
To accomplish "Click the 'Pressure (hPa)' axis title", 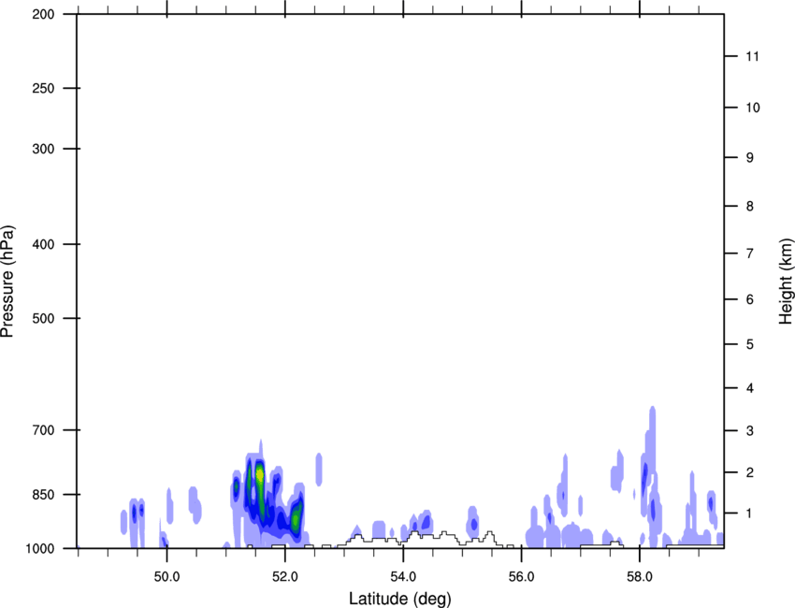I will coord(7,282).
